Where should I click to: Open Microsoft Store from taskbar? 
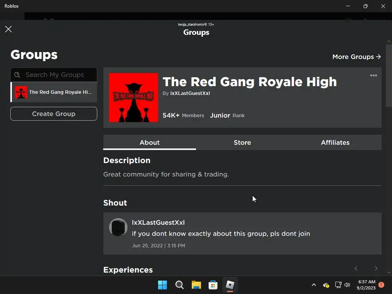point(213,285)
